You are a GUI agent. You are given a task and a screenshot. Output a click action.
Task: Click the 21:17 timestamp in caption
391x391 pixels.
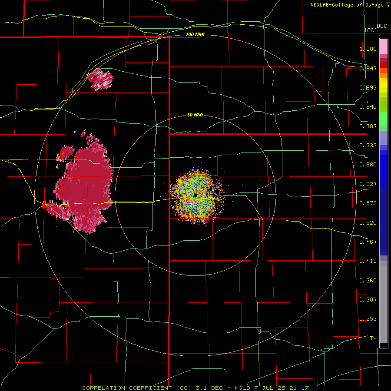tap(299, 388)
